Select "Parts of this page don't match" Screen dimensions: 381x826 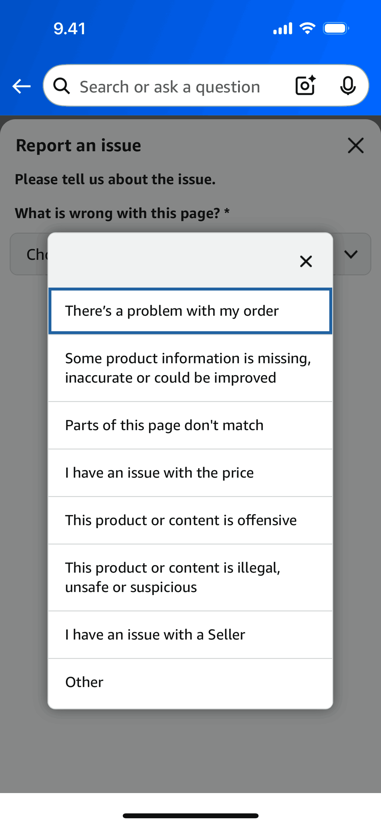pos(190,425)
